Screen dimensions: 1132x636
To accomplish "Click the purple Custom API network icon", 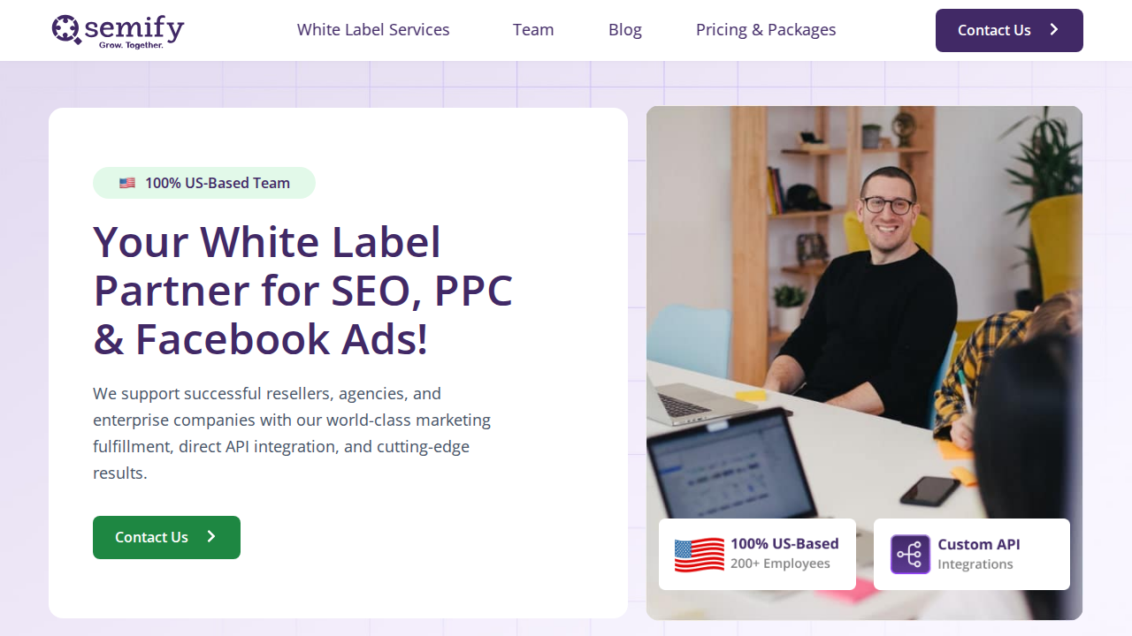I will click(910, 555).
